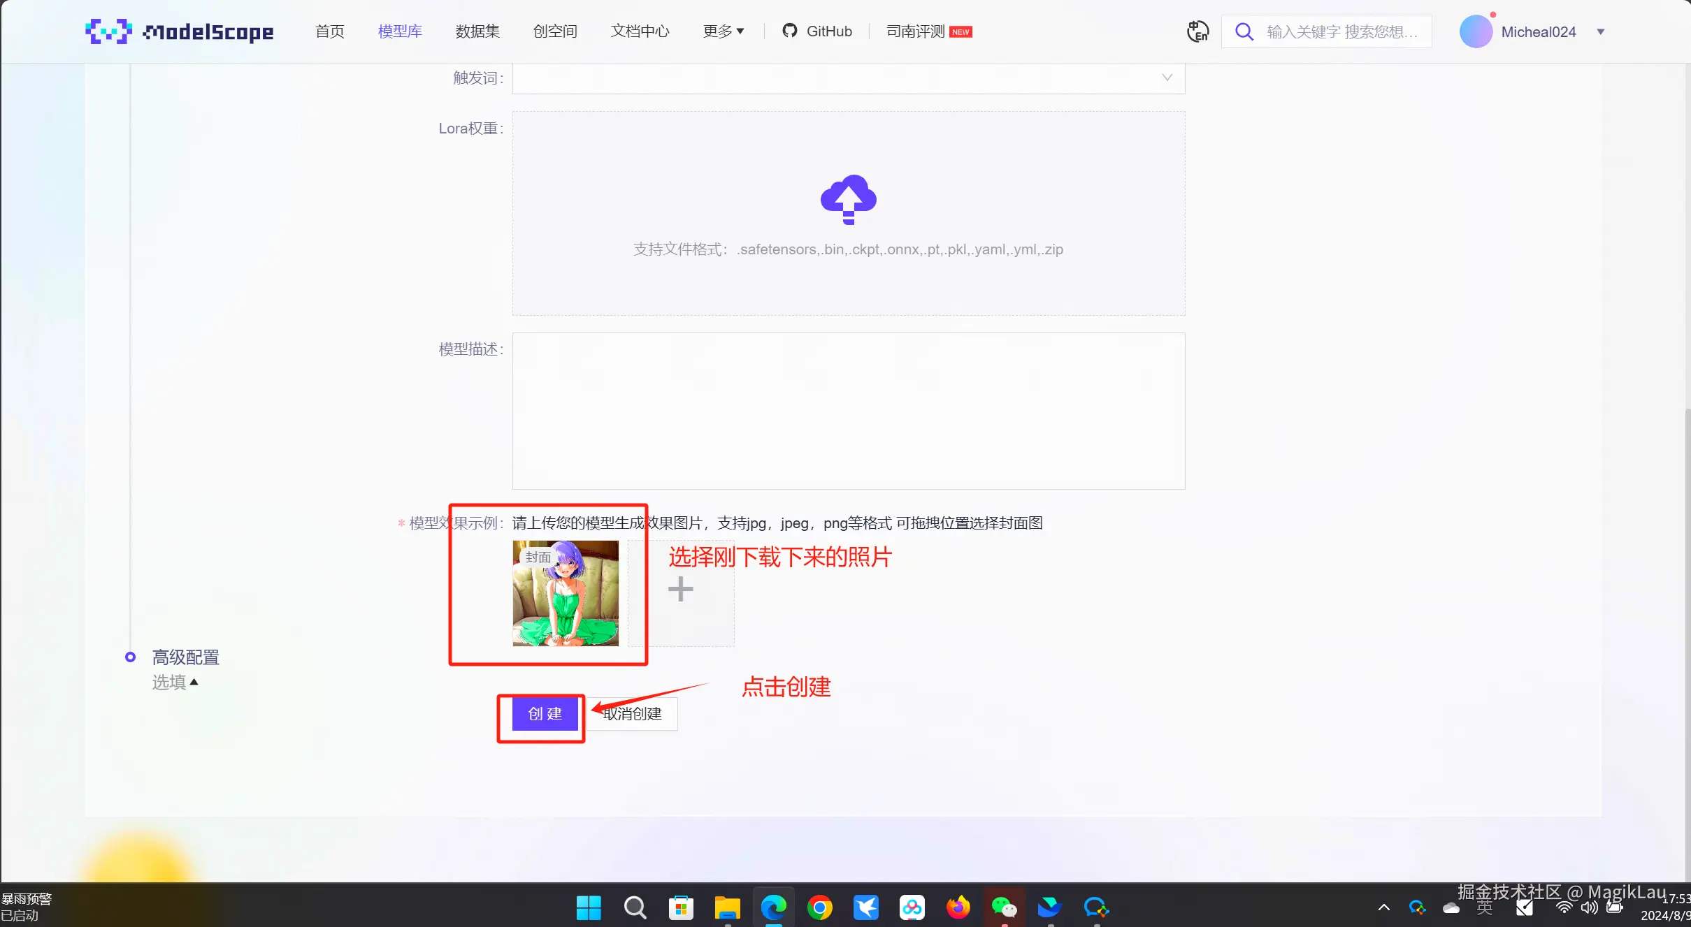Open WeChat from the taskbar
The width and height of the screenshot is (1691, 927).
pyautogui.click(x=1004, y=907)
